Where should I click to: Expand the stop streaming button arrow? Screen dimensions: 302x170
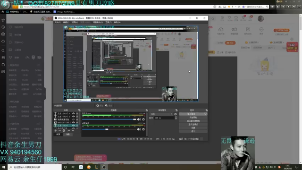click(x=206, y=114)
